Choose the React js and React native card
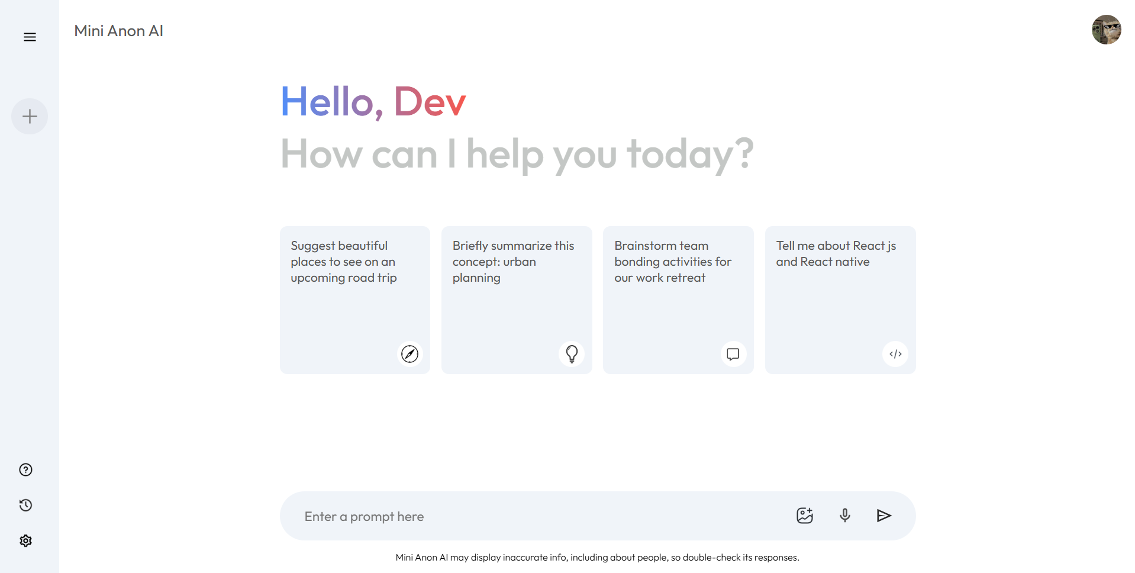 tap(840, 300)
